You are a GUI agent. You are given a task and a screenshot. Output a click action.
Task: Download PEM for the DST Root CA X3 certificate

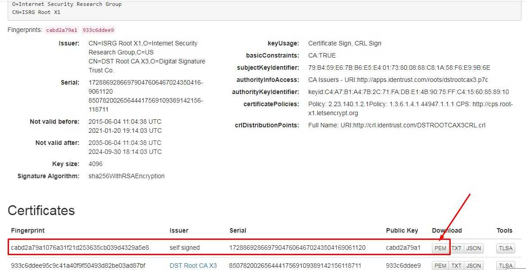click(x=440, y=265)
